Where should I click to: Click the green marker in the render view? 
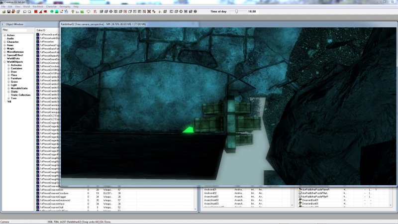point(189,130)
